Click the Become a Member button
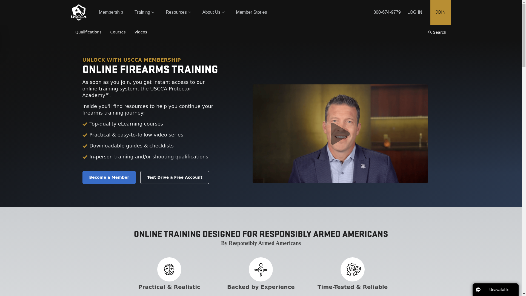This screenshot has width=526, height=296. 109,177
